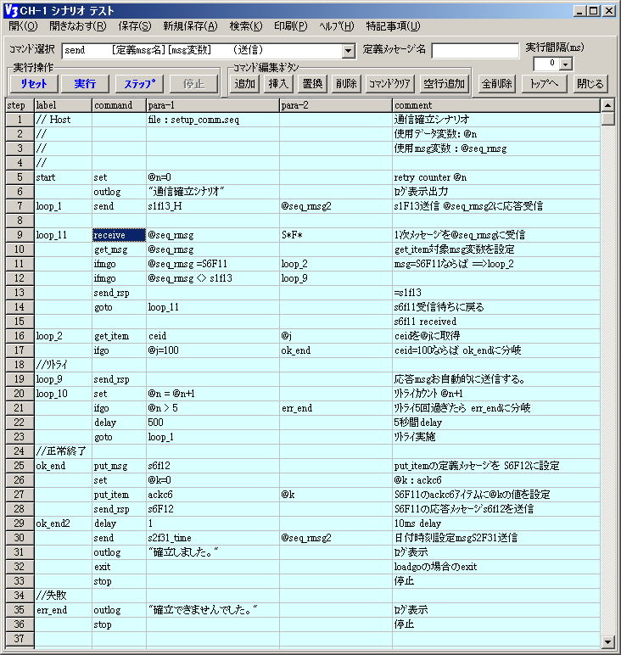The image size is (621, 655).
Task: Click the '@n = @n+1' cell
Action: (x=213, y=394)
